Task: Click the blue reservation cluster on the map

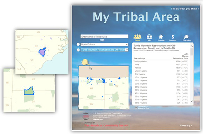Action: [x=104, y=81]
